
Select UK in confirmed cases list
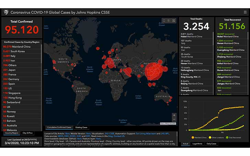click(x=22, y=107)
